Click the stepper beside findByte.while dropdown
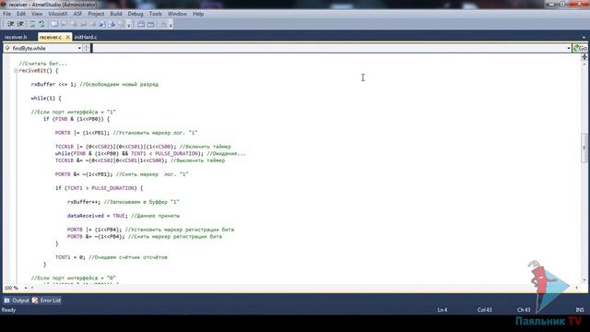Viewport: 590px width, 332px height. tap(87, 48)
